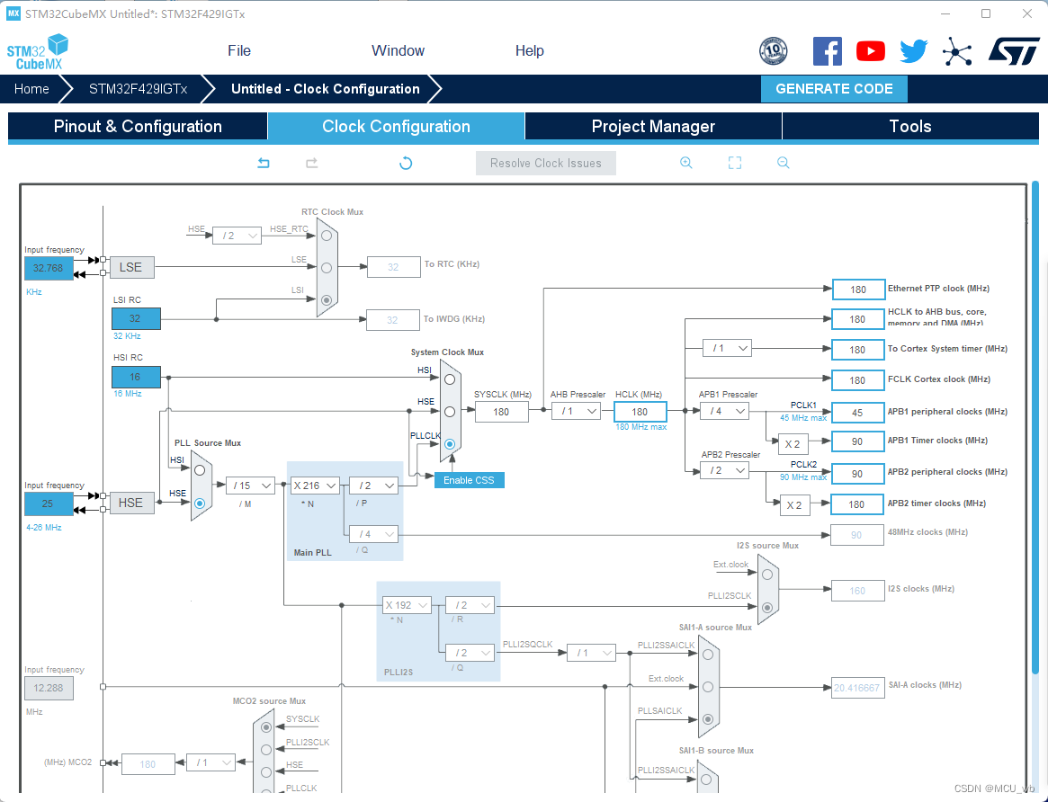This screenshot has height=802, width=1048.
Task: Click STM32F429IGTx breadcrumb
Action: point(139,89)
